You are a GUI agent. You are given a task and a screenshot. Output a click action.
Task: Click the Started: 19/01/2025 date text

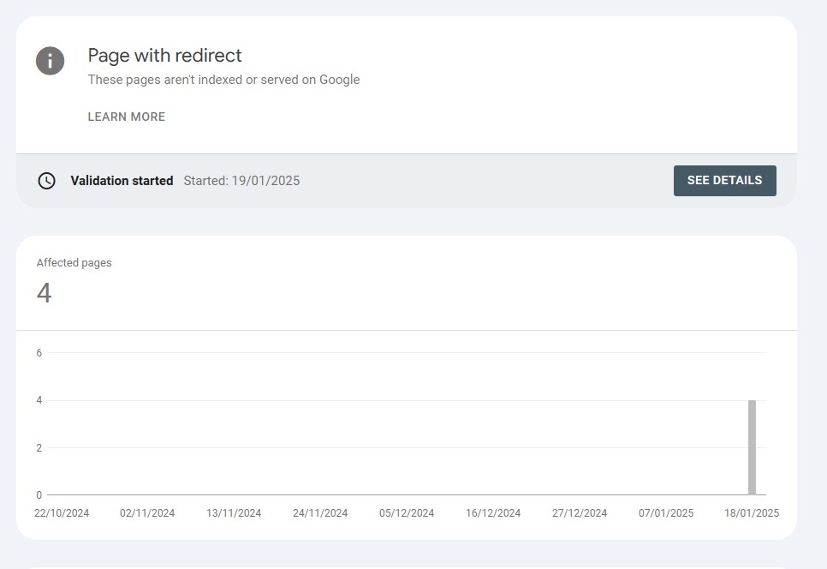point(241,181)
